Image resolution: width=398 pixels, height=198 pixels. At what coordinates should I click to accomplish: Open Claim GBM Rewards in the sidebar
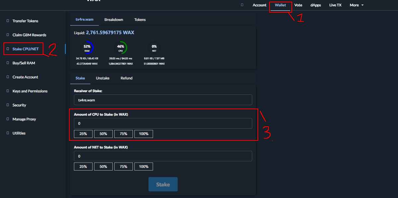pyautogui.click(x=29, y=35)
